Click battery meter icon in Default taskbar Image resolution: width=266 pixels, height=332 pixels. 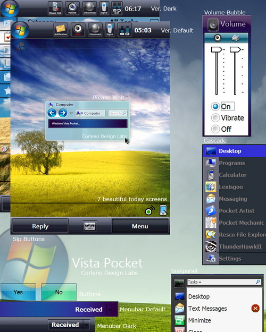tap(124, 30)
